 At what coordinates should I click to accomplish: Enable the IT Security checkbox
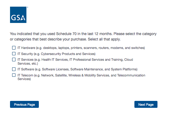pos(14,54)
